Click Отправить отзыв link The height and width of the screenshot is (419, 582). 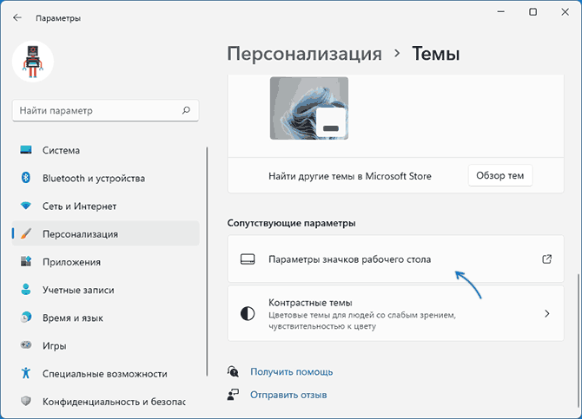[288, 395]
